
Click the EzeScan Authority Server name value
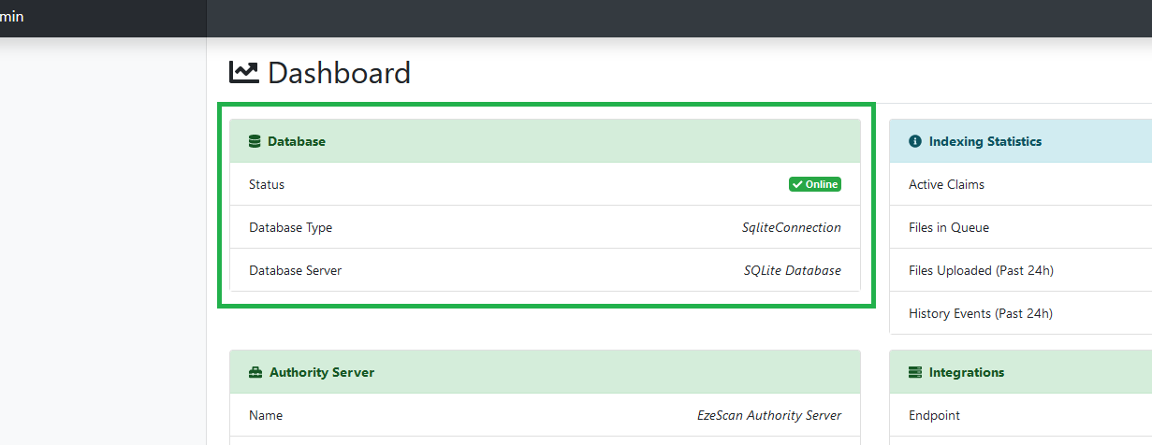(x=768, y=416)
